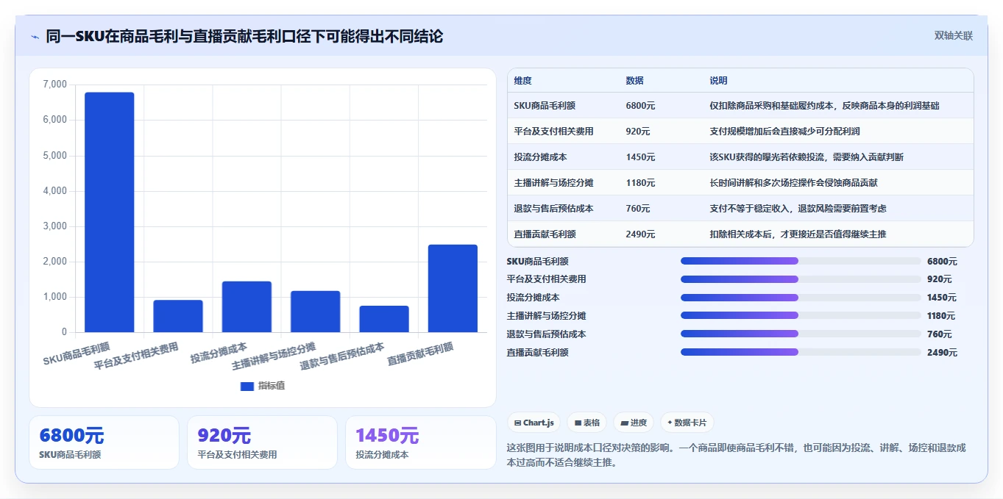Click the 平台及支付相关费用 progress bar
The image size is (1003, 499).
(x=801, y=279)
